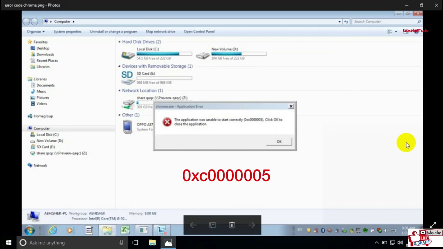Click the Windows 7 Start orb in the picture
Screen dimensions: 443x249
[x=29, y=230]
